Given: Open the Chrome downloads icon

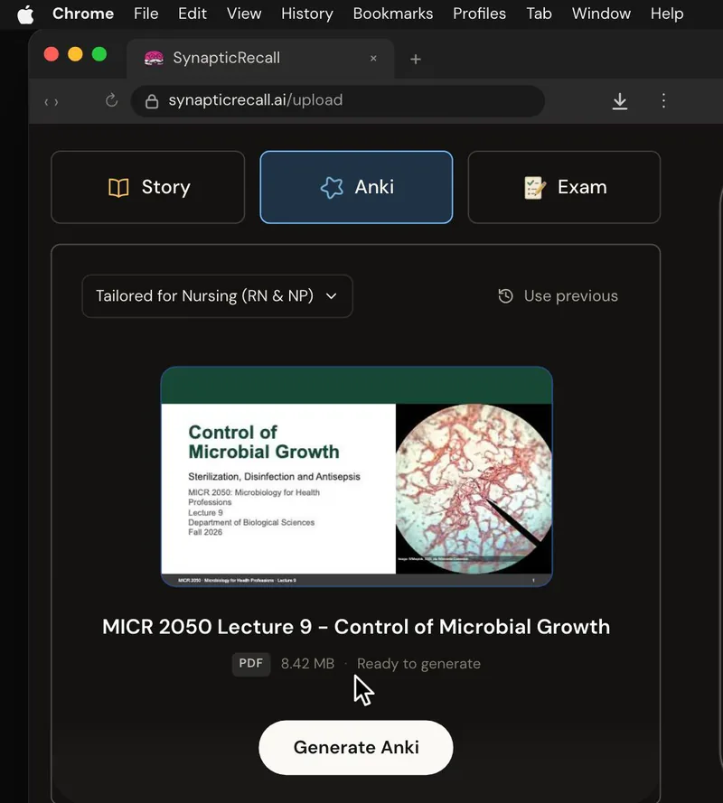Looking at the screenshot, I should pos(619,101).
